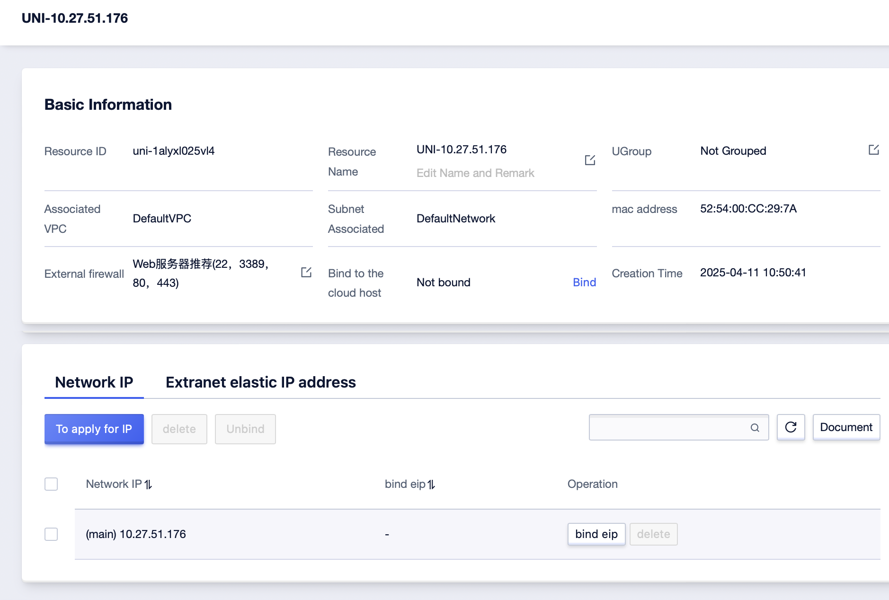Click DefaultNetwork subnet value
Image resolution: width=889 pixels, height=600 pixels.
pyautogui.click(x=456, y=219)
